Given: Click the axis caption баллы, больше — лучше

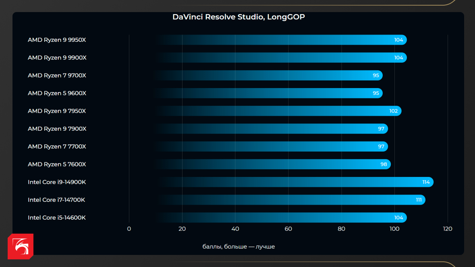Looking at the screenshot, I should point(239,247).
